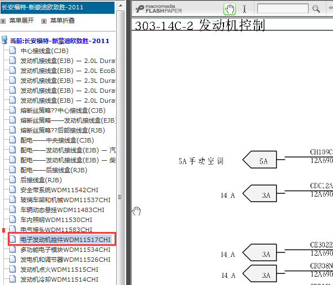Viewport: 333px width, 285px height.
Task: Open 车辆动态悬挂WDM11483CHI item
Action: click(x=62, y=210)
